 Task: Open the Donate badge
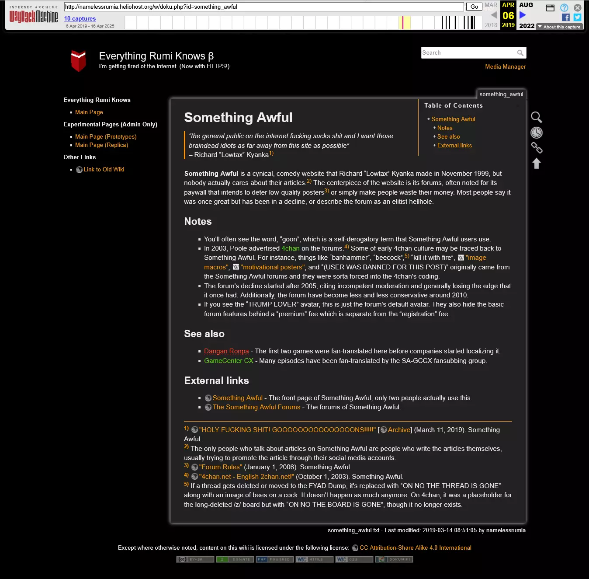[x=235, y=559]
